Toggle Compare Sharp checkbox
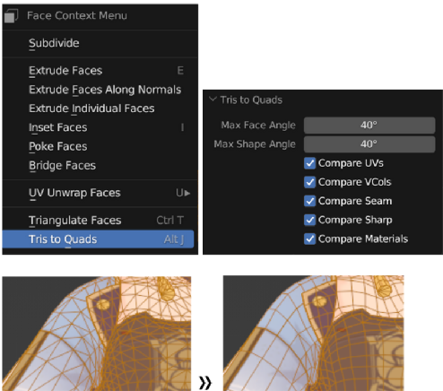 (x=309, y=220)
